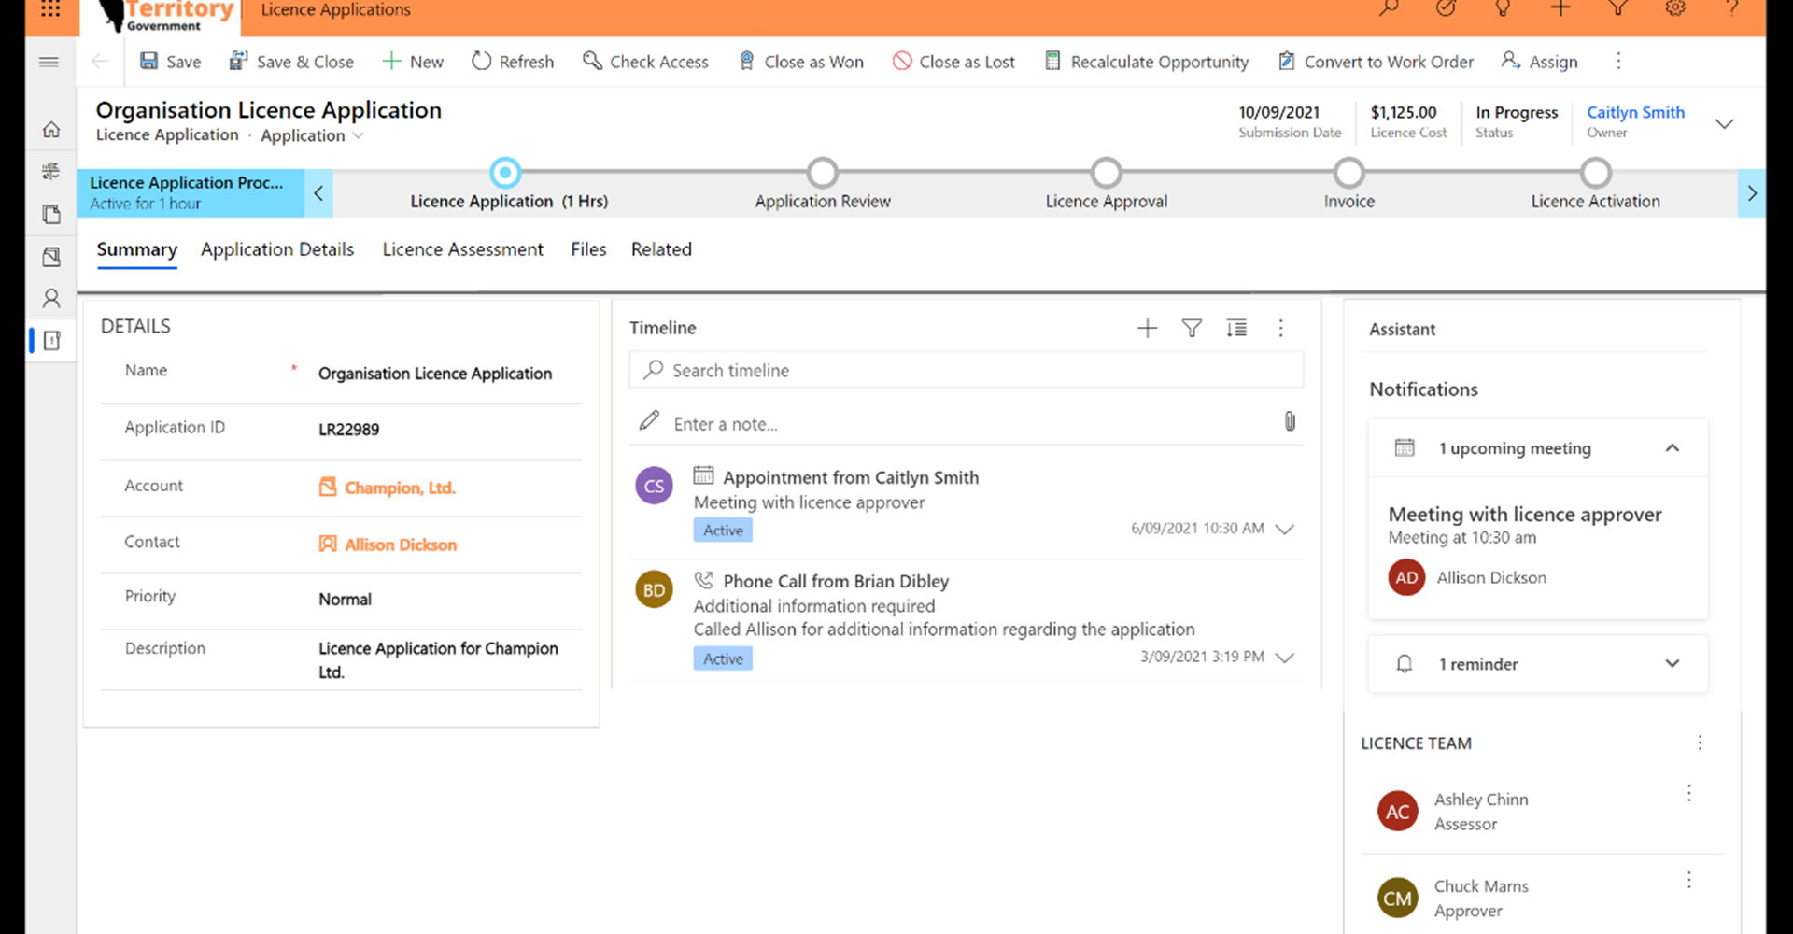This screenshot has height=934, width=1793.
Task: Click the Refresh command icon
Action: pos(481,62)
